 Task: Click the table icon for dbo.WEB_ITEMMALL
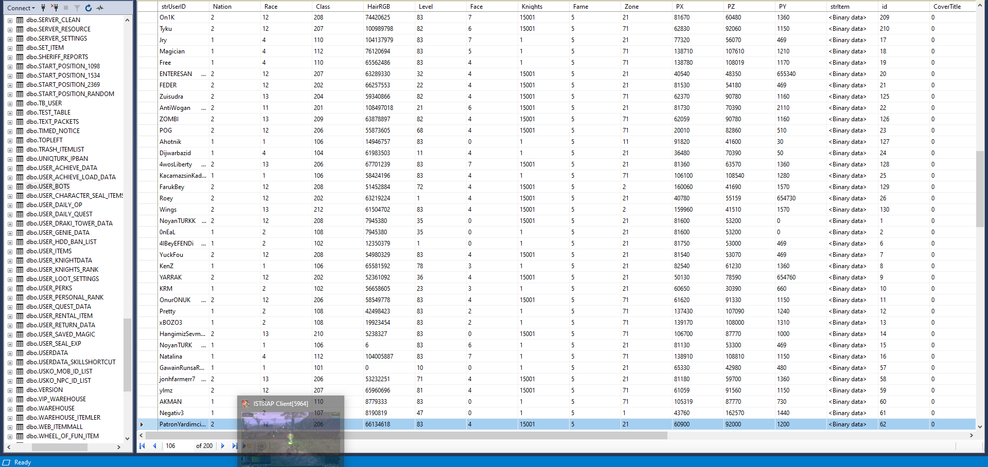20,427
